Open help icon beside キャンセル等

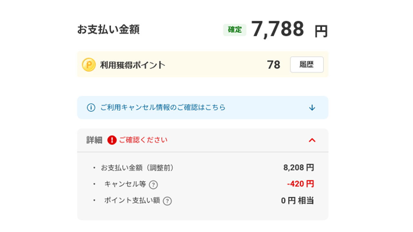154,185
